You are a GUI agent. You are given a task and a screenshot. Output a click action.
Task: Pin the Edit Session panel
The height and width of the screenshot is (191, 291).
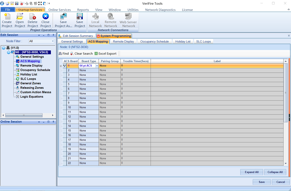tap(53, 35)
